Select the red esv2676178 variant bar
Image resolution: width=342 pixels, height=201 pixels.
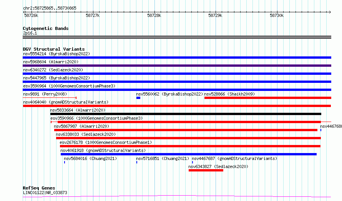point(190,146)
